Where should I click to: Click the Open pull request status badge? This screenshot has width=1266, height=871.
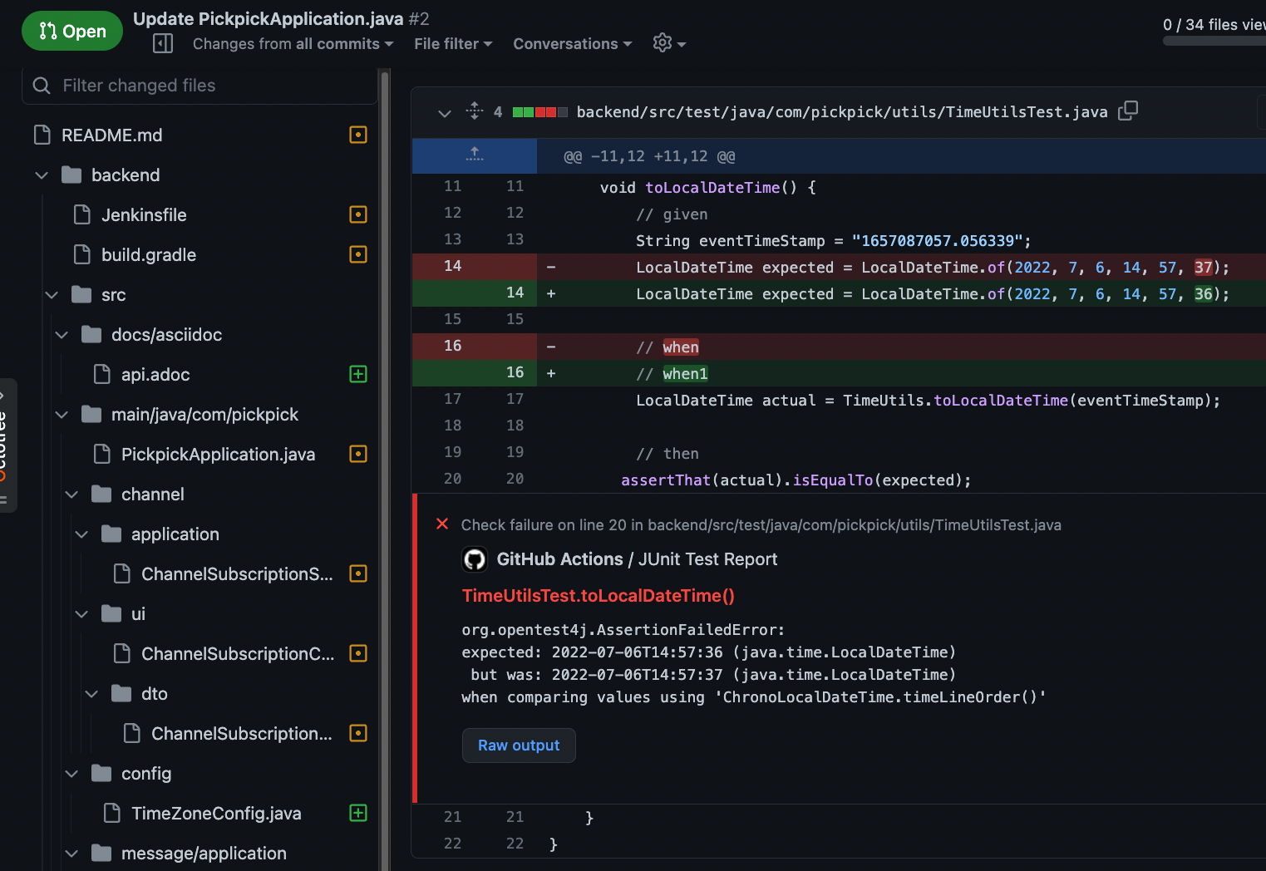tap(72, 32)
